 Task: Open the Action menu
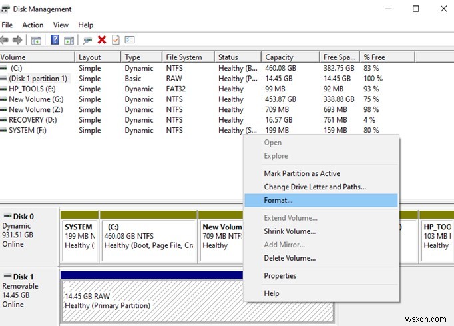click(x=33, y=25)
